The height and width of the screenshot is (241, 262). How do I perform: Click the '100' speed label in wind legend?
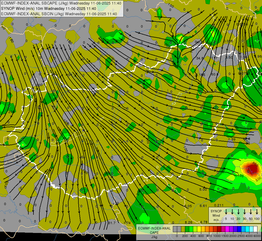(257, 219)
